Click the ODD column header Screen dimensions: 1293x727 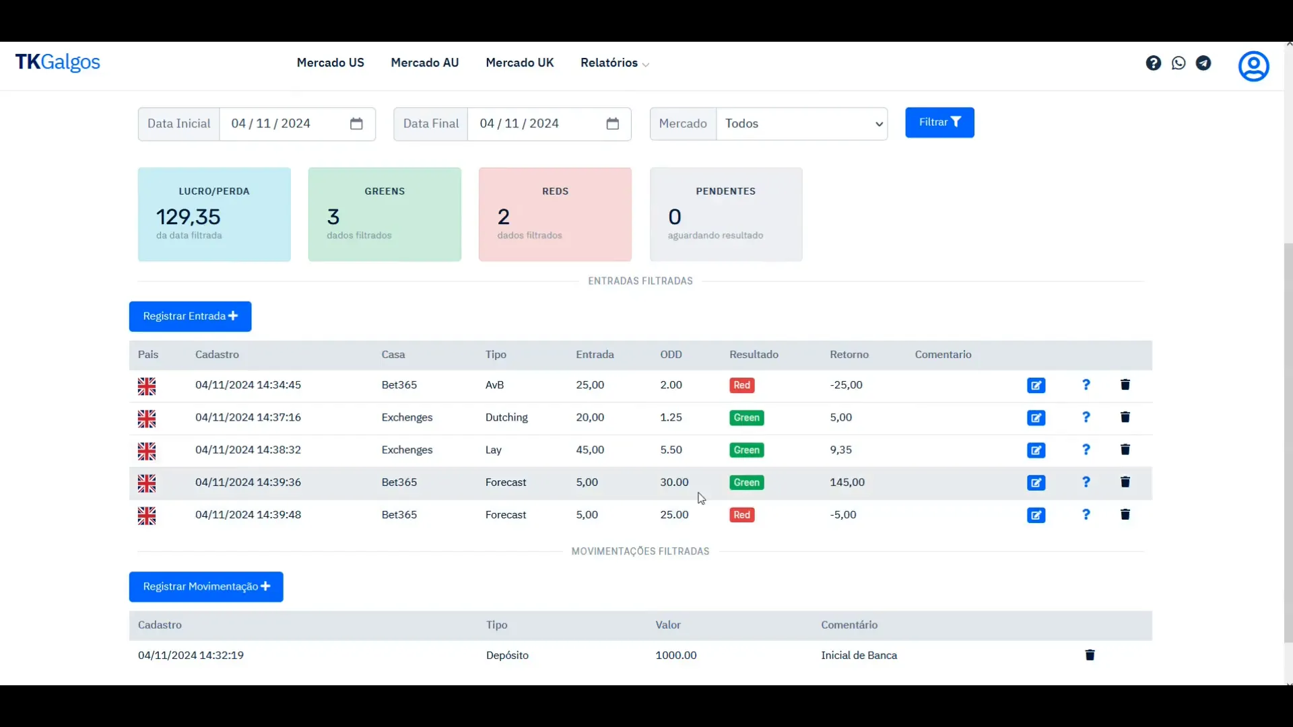[x=671, y=355]
